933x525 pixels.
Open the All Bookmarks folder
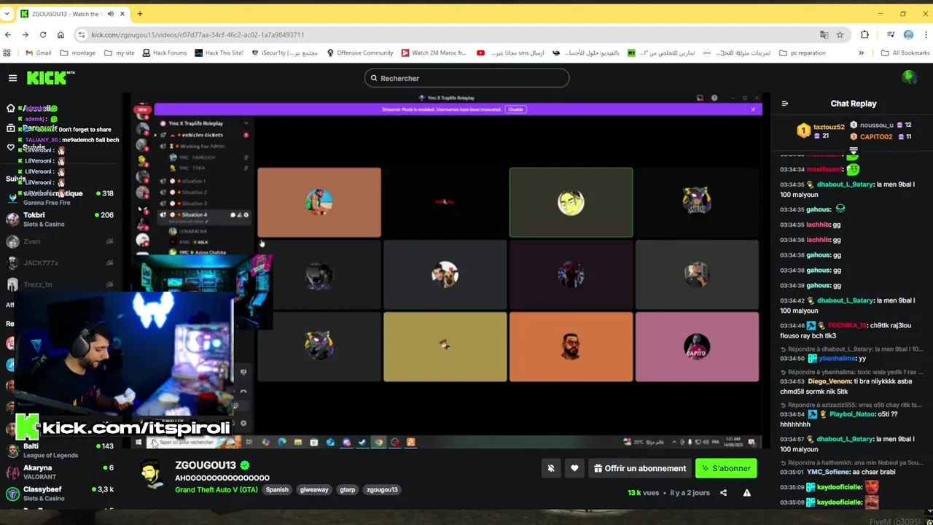(x=905, y=52)
